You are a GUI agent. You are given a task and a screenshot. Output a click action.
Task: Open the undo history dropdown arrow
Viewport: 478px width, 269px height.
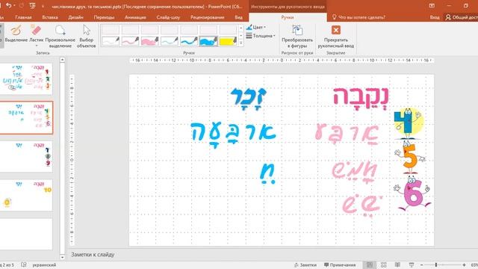coord(14,6)
